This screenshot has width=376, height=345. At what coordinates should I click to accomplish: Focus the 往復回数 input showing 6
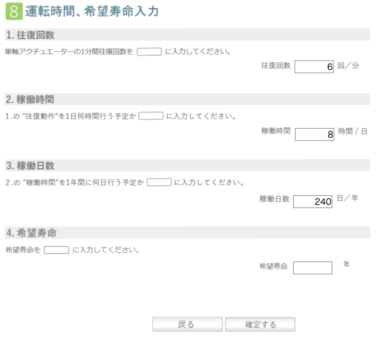coord(314,67)
